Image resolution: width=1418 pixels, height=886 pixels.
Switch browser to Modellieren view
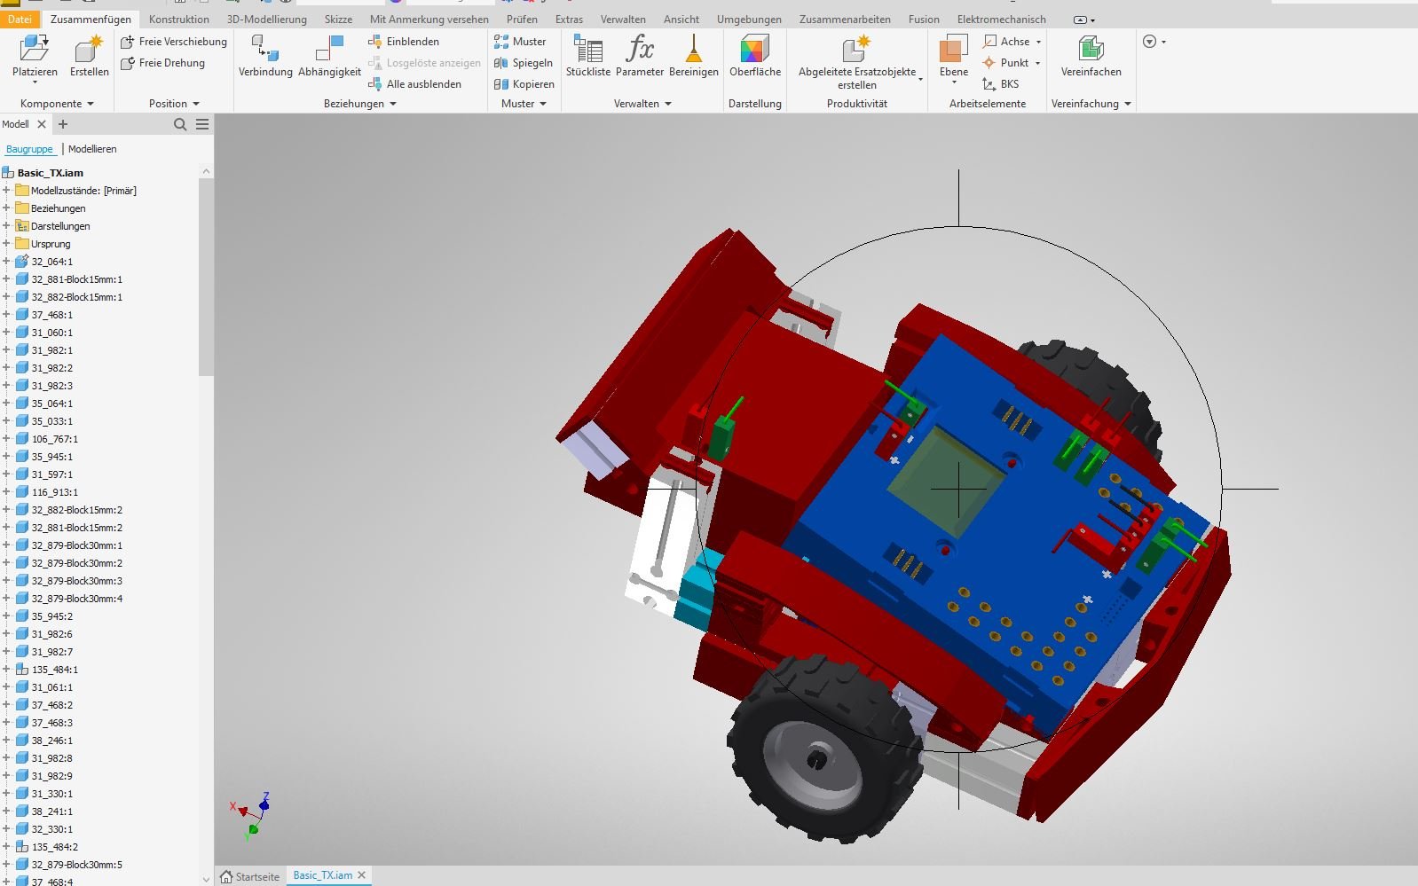92,149
